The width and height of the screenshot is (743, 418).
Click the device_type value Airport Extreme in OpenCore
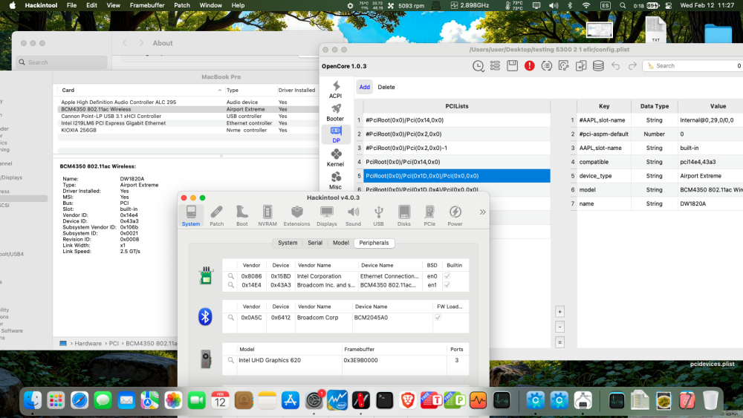click(x=701, y=176)
